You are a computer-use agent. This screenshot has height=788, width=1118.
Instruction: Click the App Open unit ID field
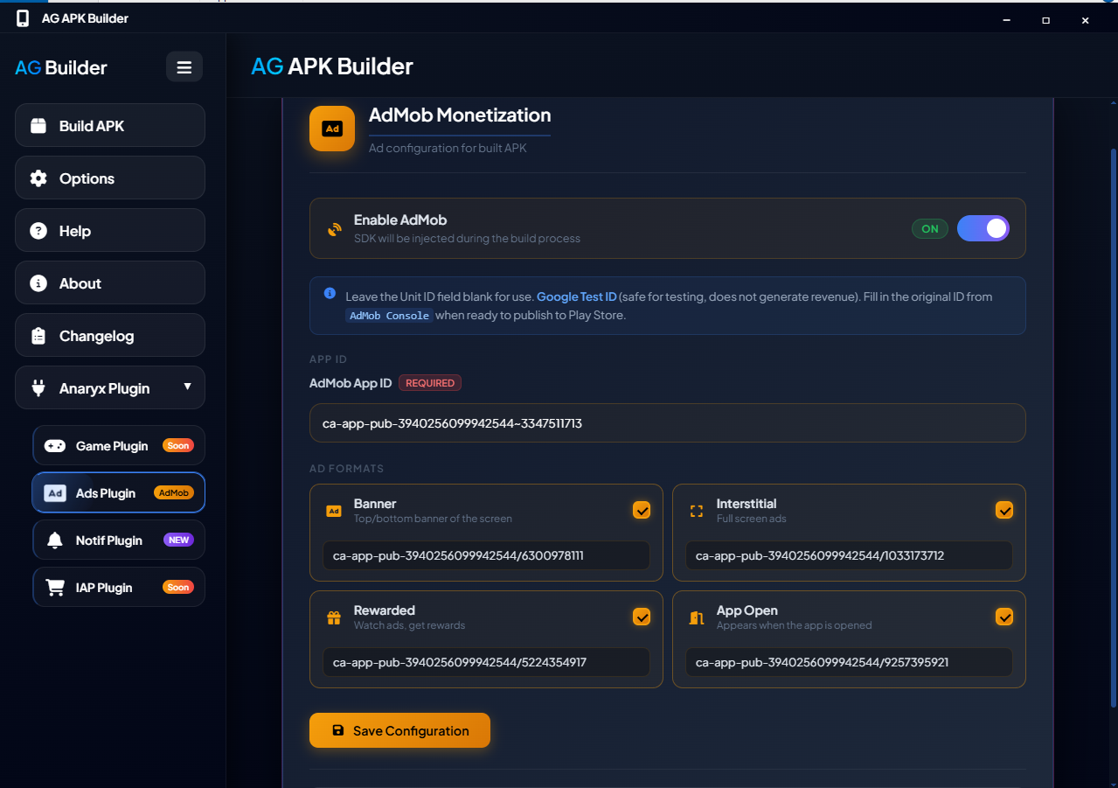849,662
